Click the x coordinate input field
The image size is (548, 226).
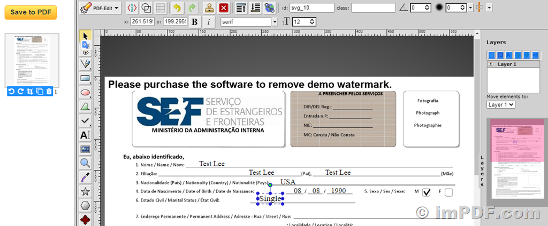click(x=142, y=22)
